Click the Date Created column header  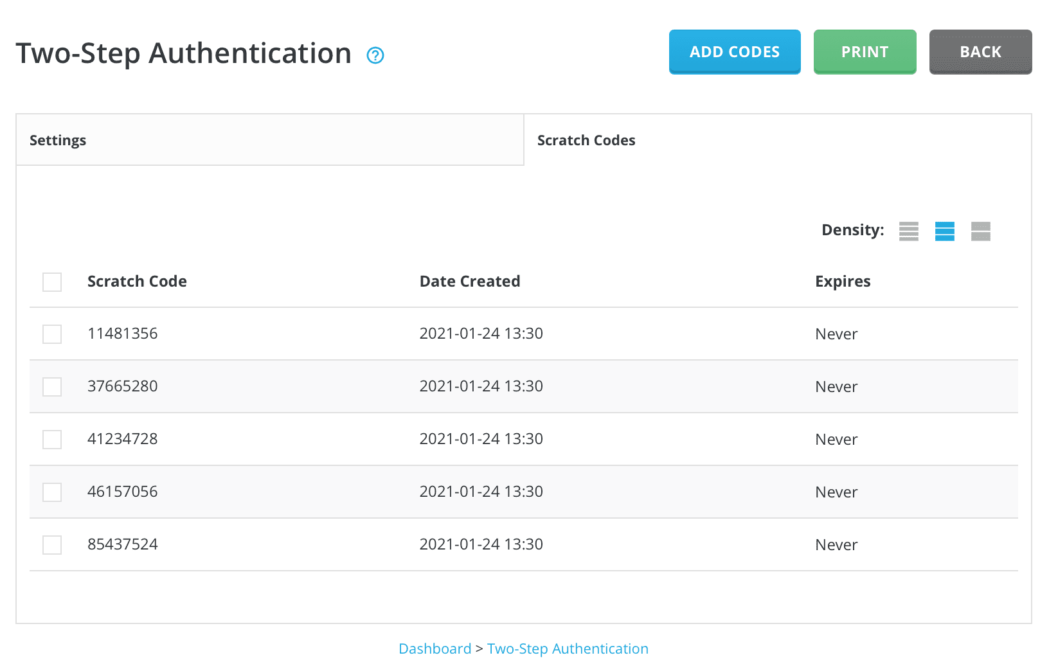[x=470, y=281]
